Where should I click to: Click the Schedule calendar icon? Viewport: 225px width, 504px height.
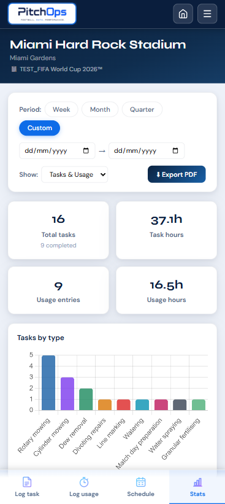(x=140, y=482)
